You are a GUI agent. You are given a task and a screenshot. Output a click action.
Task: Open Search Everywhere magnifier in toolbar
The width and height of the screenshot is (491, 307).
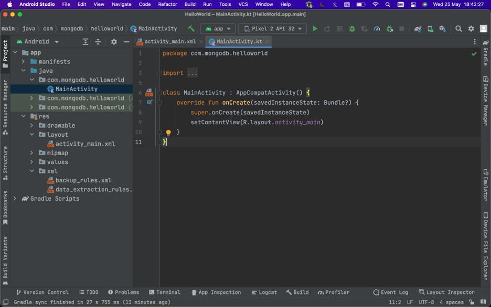coord(458,29)
